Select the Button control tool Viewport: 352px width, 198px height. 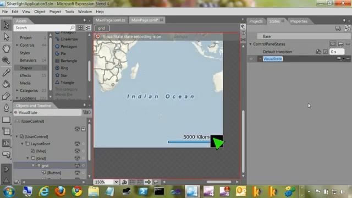tap(6, 155)
